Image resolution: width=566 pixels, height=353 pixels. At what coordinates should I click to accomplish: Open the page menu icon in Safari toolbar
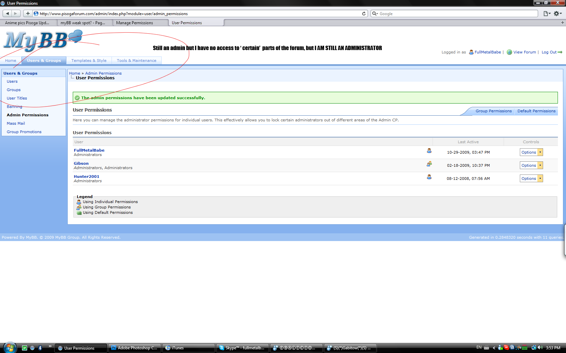click(547, 13)
